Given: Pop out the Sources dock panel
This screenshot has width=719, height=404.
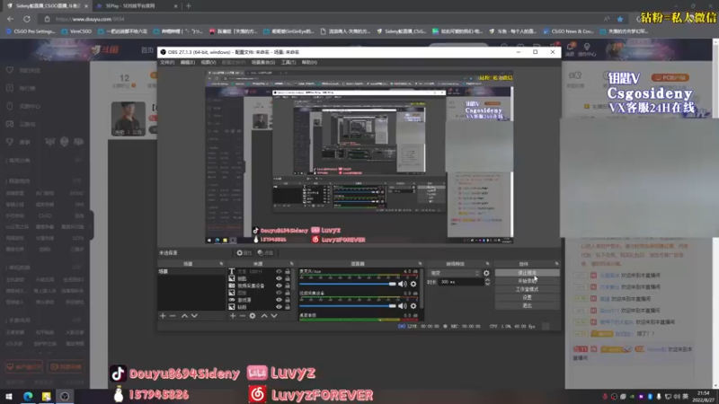Looking at the screenshot, I should (x=291, y=264).
